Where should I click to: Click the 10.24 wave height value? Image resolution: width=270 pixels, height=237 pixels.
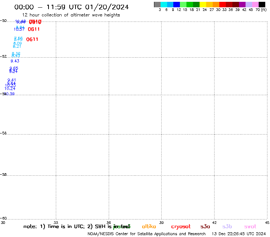[x=10, y=89]
